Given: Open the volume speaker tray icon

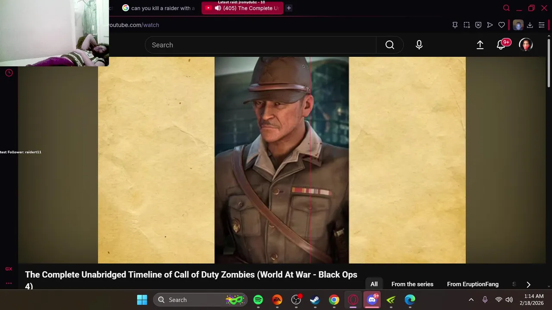Looking at the screenshot, I should [509, 300].
